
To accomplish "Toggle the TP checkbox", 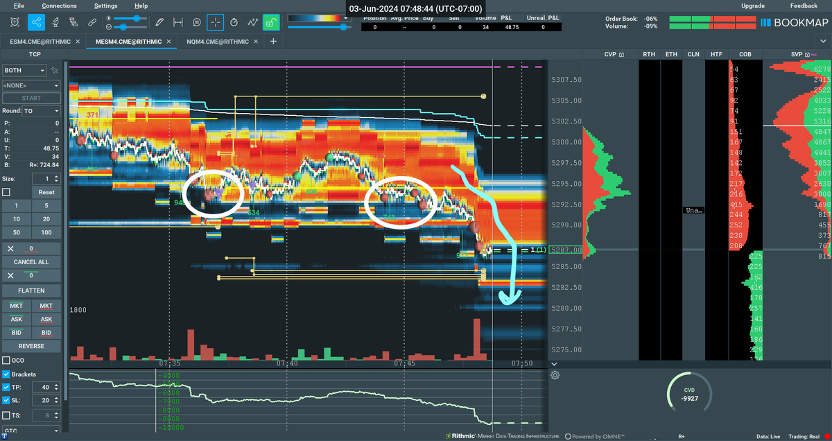I will click(x=6, y=388).
